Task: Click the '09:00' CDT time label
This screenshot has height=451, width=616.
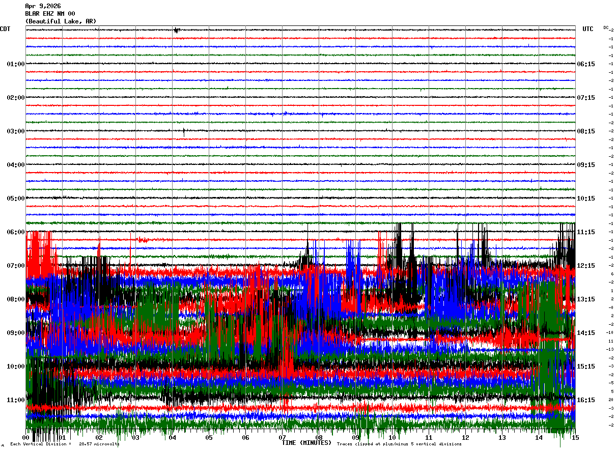Action: point(16,333)
